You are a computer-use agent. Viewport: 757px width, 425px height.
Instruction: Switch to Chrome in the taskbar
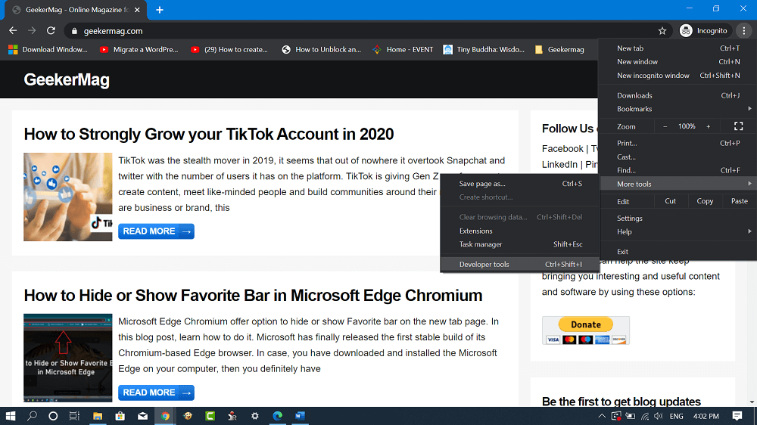click(165, 416)
